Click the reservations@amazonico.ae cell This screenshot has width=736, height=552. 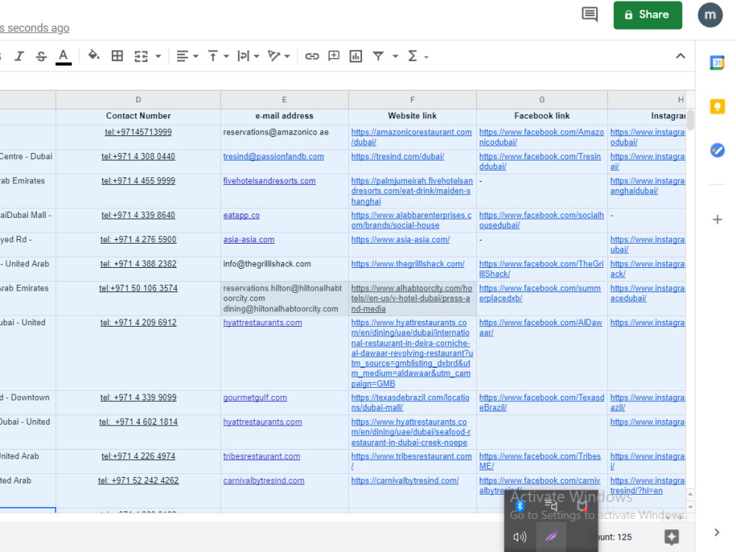coord(284,137)
